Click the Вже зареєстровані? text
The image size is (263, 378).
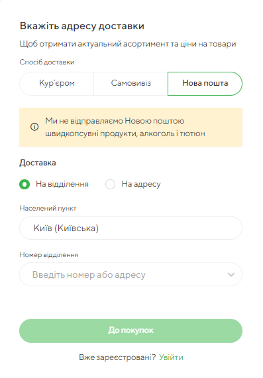pos(117,357)
